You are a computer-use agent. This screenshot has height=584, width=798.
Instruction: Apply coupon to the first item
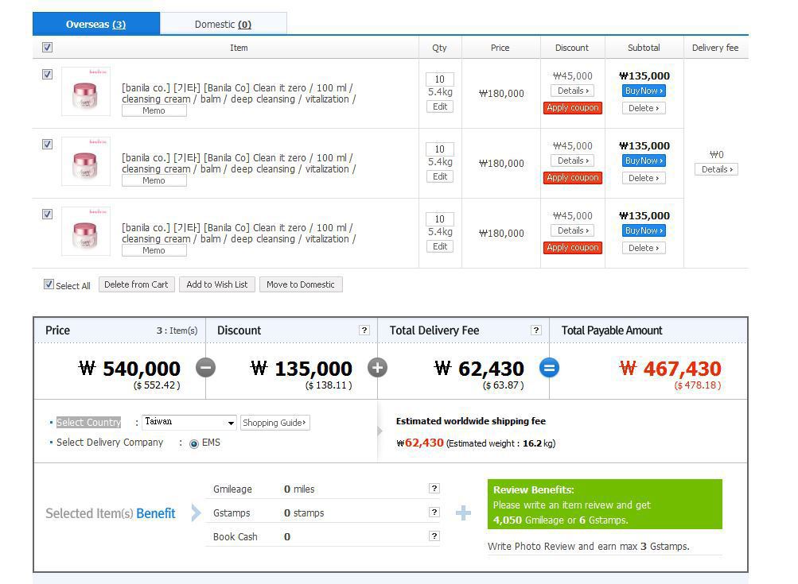(573, 108)
